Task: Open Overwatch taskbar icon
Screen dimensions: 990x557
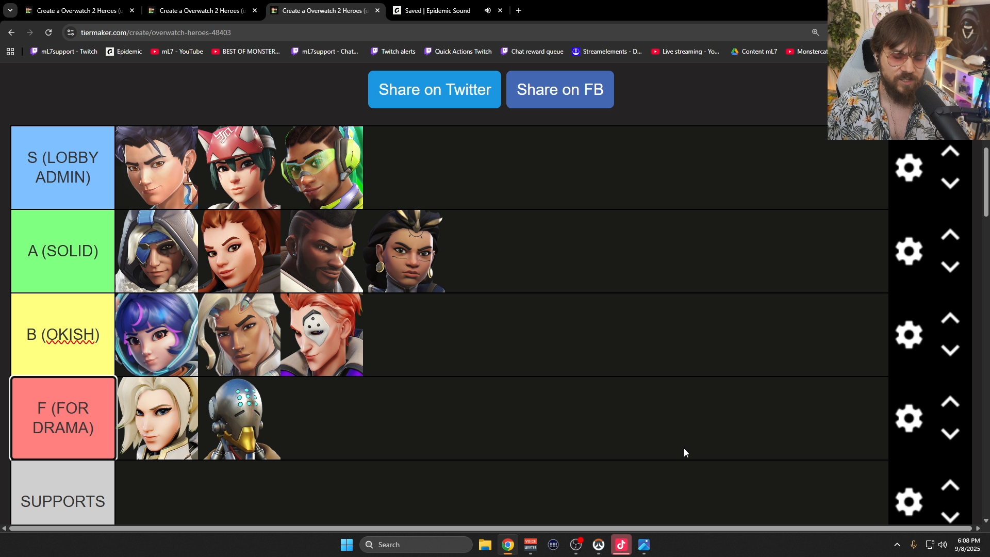Action: (599, 545)
